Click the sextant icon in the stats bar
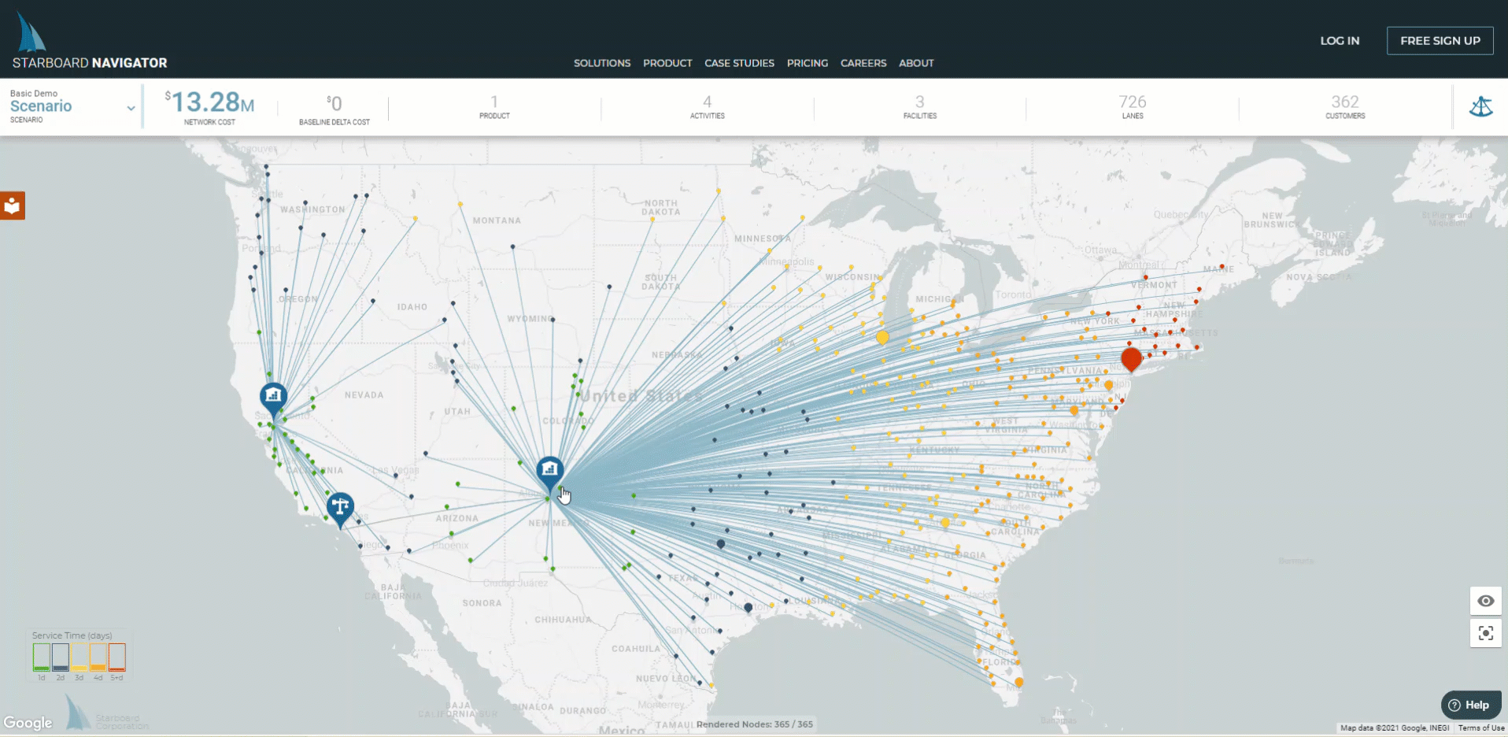 [1480, 106]
